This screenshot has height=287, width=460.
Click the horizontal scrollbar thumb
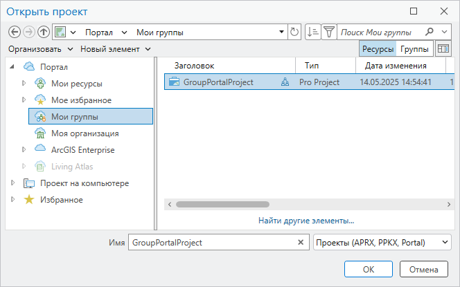[222, 204]
